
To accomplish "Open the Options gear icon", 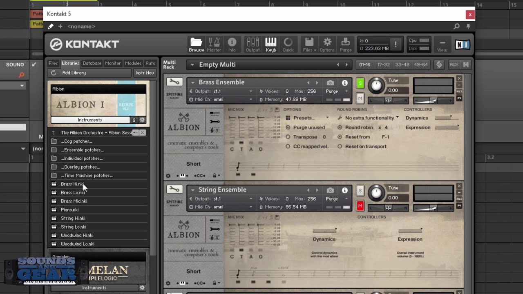I will coord(327,45).
